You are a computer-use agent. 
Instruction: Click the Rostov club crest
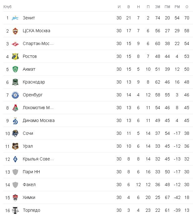coord(15,56)
